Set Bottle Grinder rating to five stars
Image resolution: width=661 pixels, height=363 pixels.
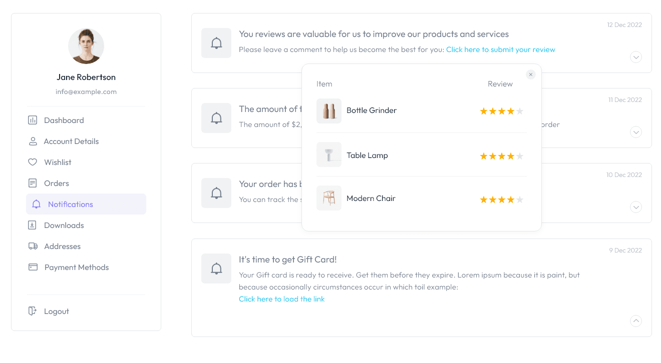click(520, 111)
